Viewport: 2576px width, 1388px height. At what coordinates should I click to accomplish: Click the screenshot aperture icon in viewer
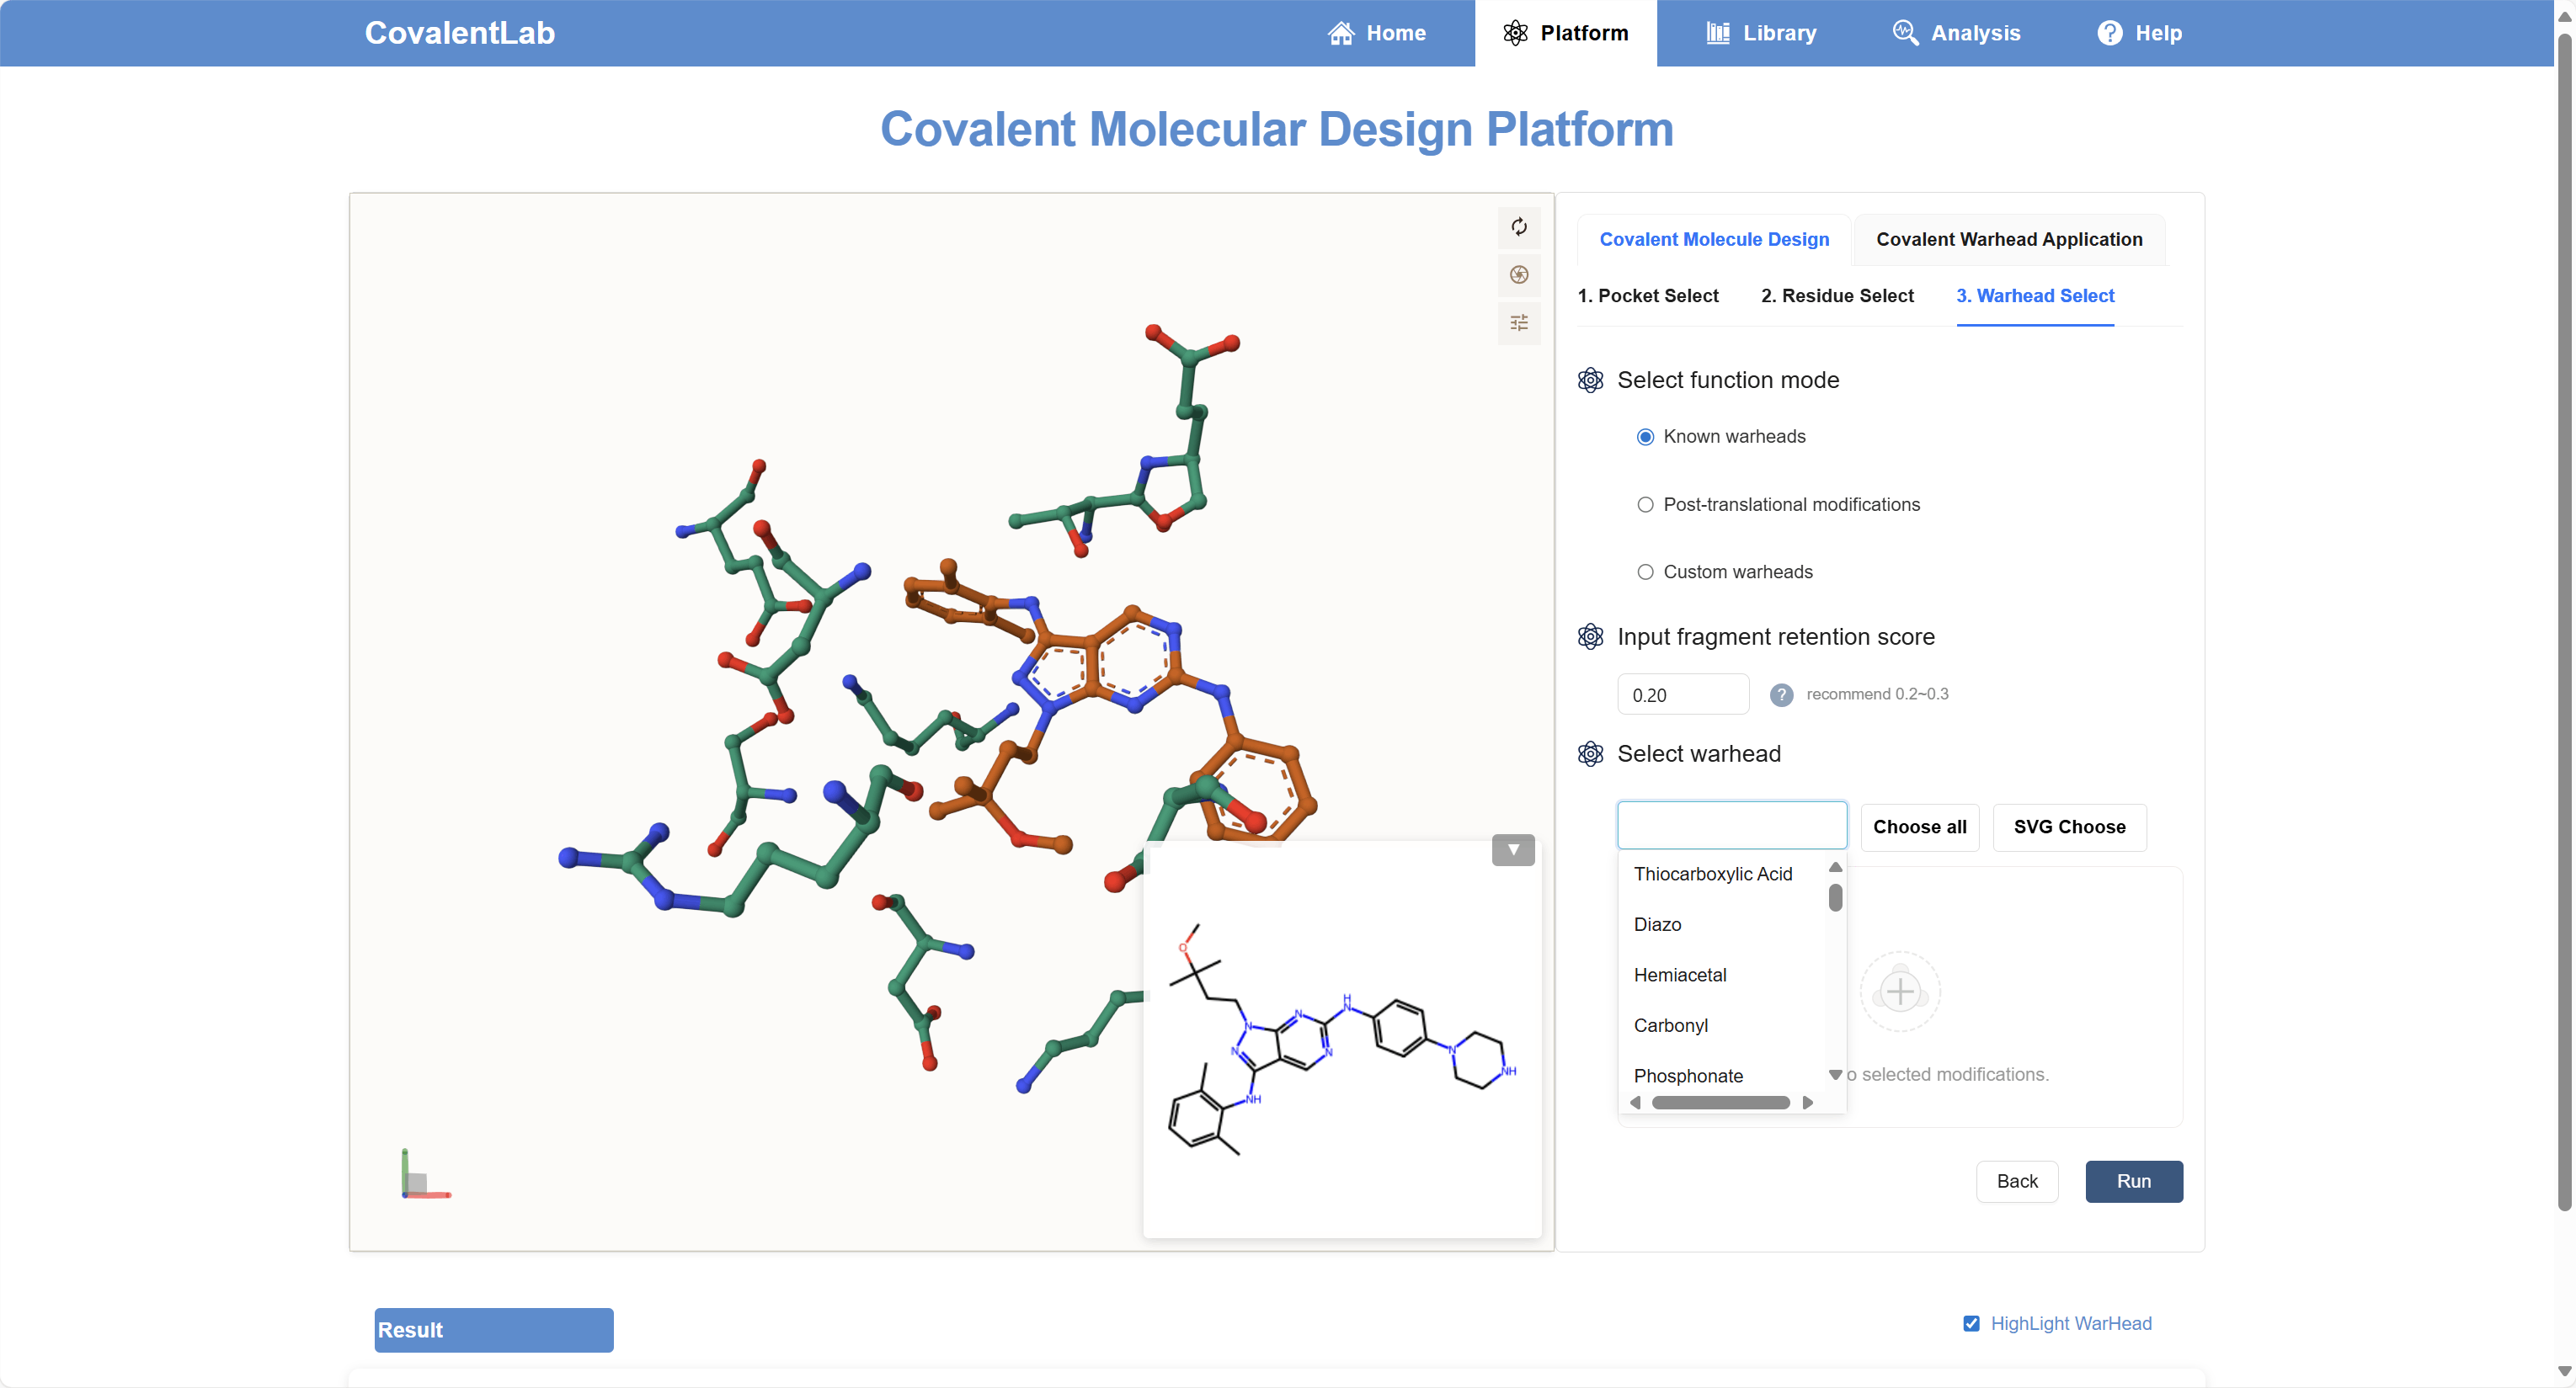pos(1518,274)
